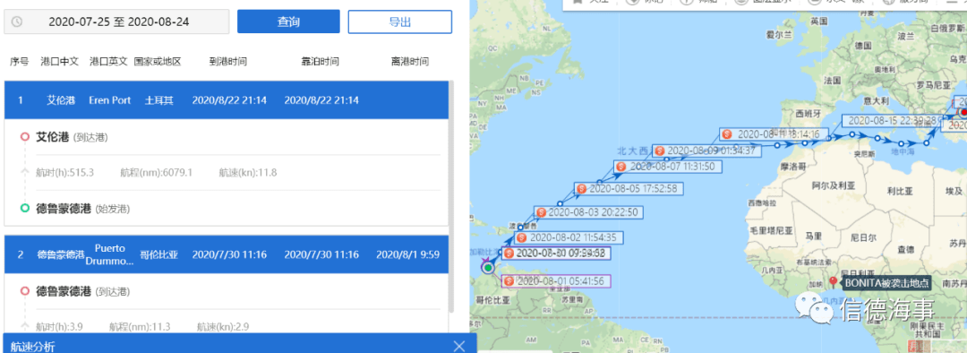The height and width of the screenshot is (353, 967).
Task: Click the 导出 export button
Action: click(400, 22)
